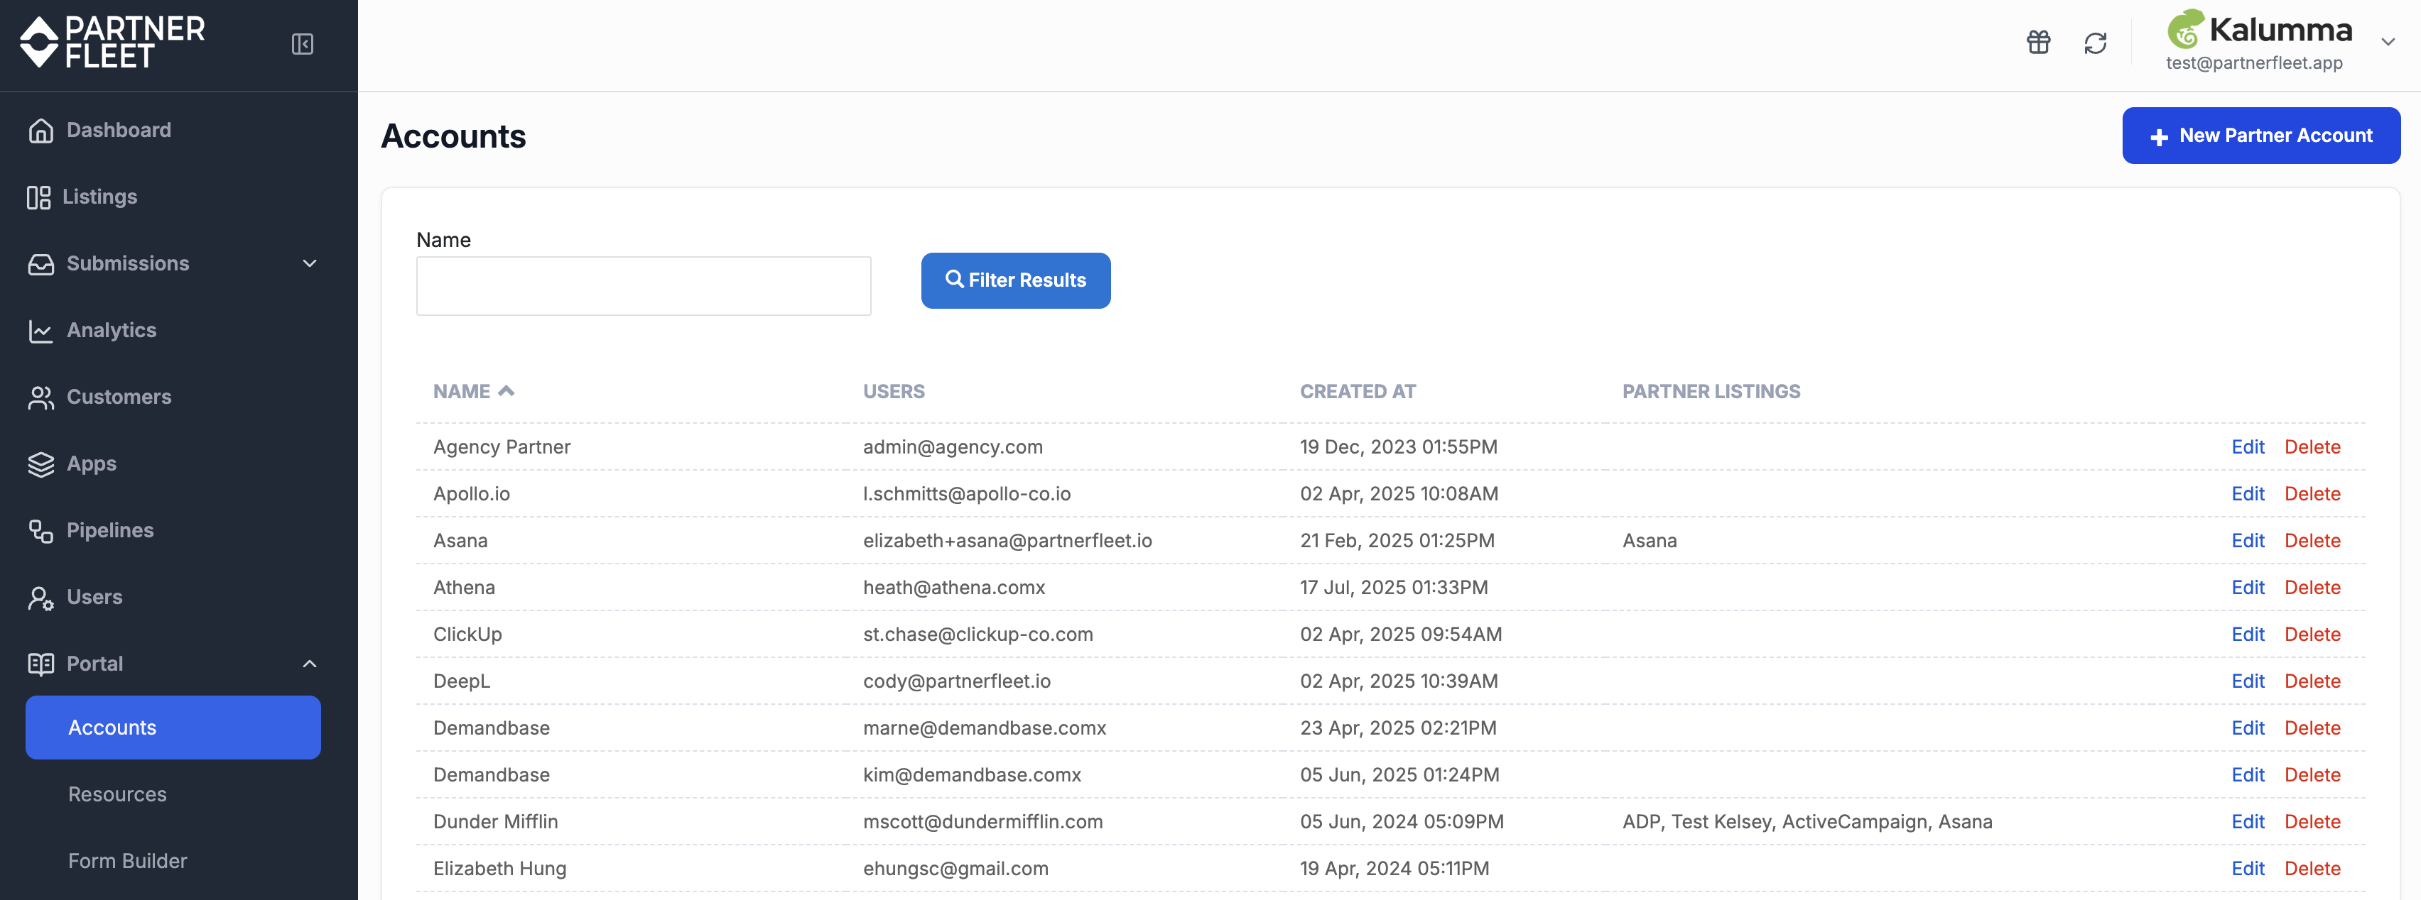Delete the Asana account

click(x=2312, y=541)
